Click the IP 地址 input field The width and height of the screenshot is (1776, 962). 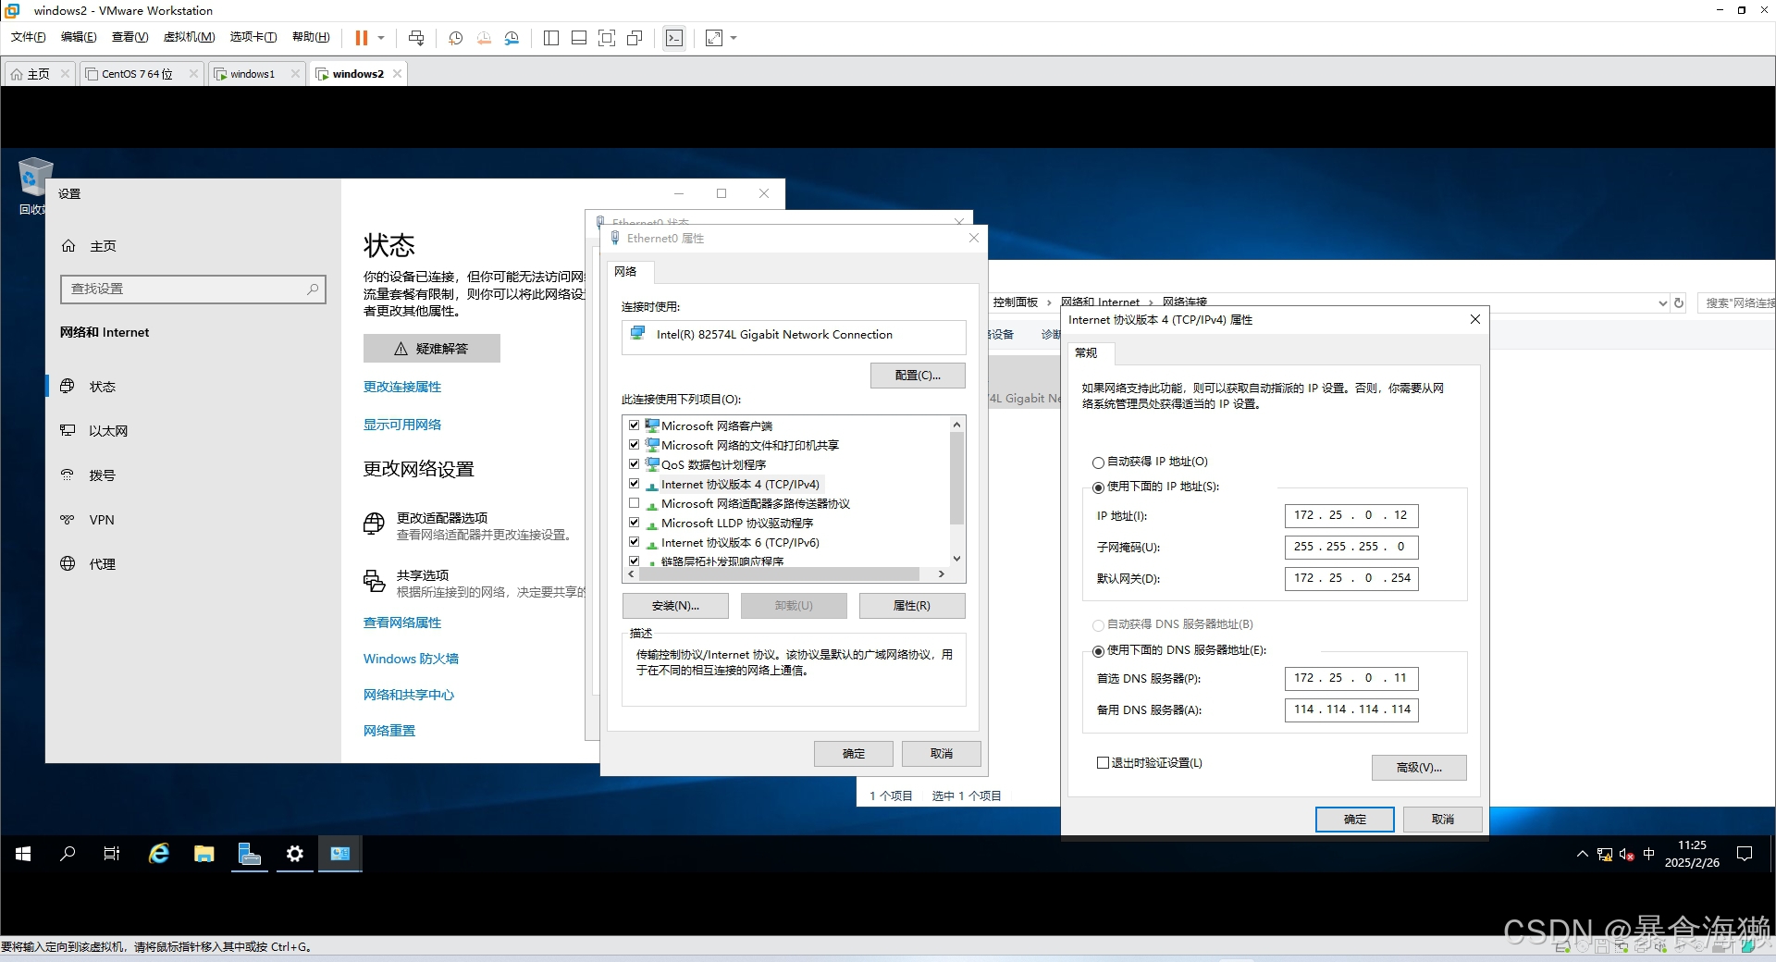(1351, 515)
